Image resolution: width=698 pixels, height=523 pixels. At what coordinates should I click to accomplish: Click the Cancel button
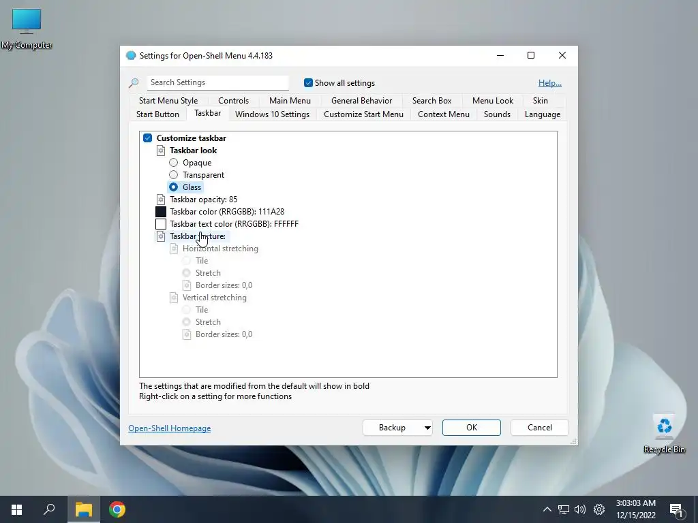point(540,428)
